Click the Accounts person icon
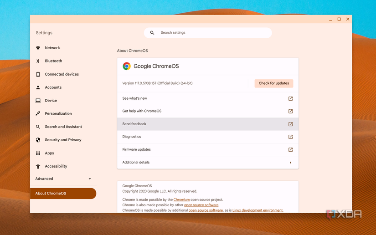This screenshot has height=235, width=376. point(38,87)
